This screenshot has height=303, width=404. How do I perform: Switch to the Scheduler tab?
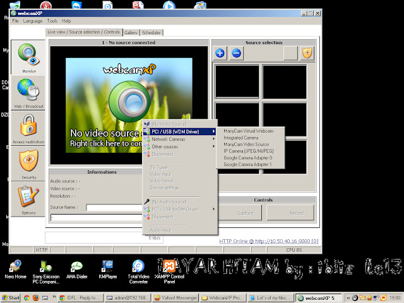pos(151,32)
